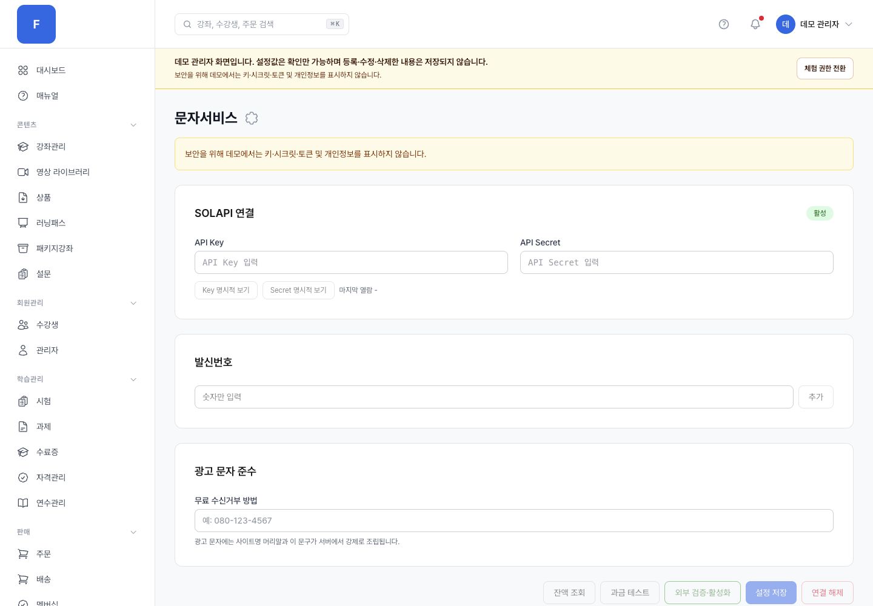873x606 pixels.
Task: Click the 영상 라이브러리 video camera icon
Action: [23, 172]
